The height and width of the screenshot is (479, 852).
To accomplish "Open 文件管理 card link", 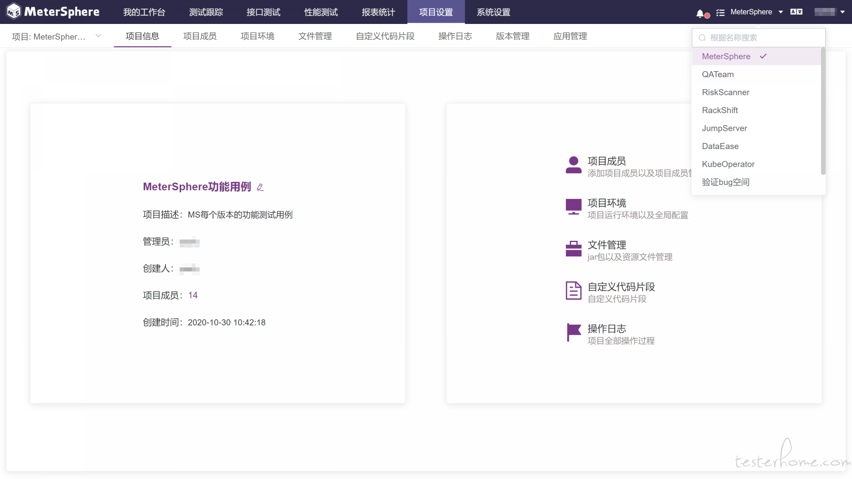I will click(607, 245).
